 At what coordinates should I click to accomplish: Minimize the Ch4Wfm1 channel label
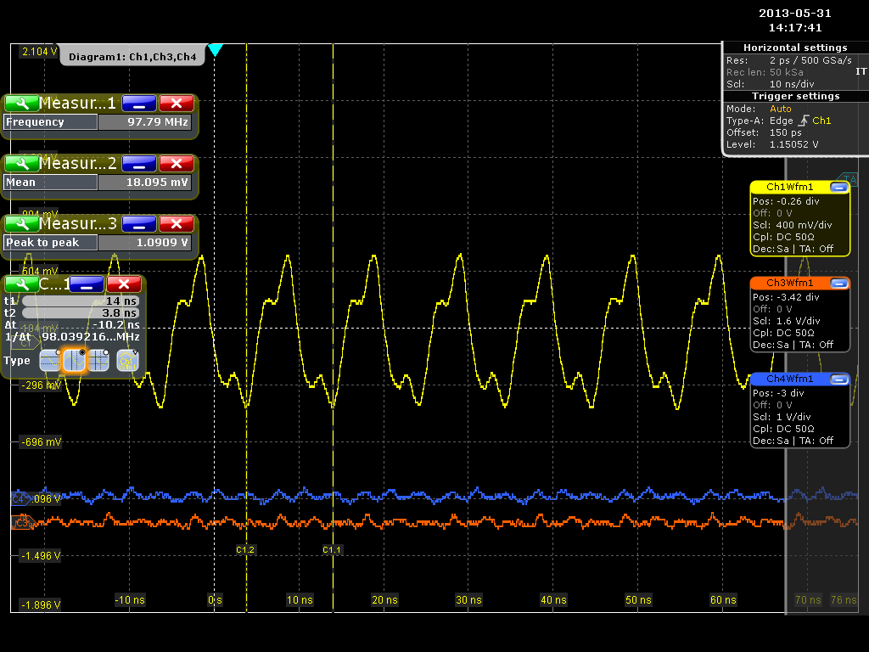838,379
